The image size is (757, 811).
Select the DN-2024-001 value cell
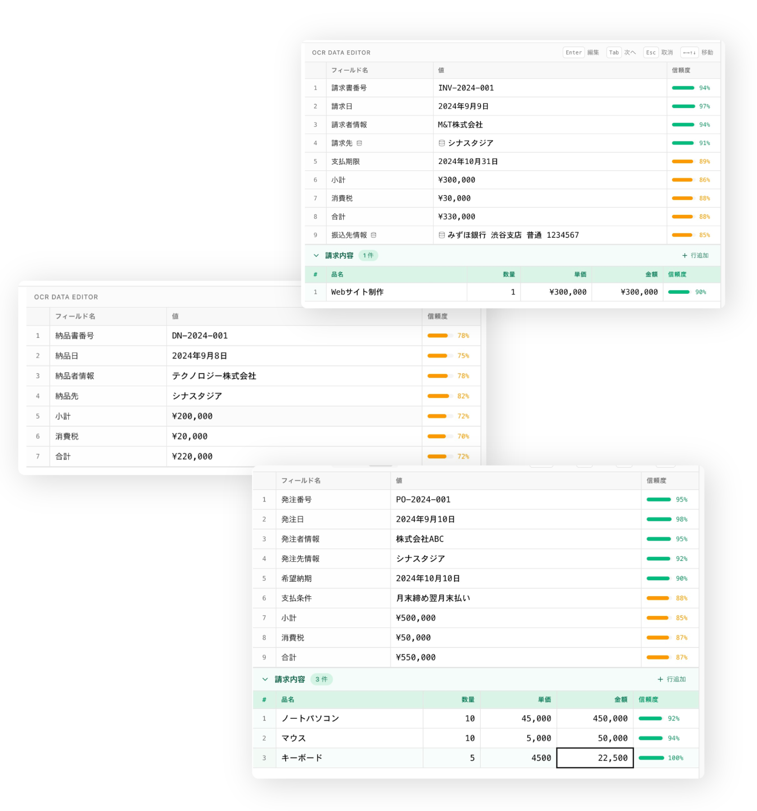click(294, 336)
